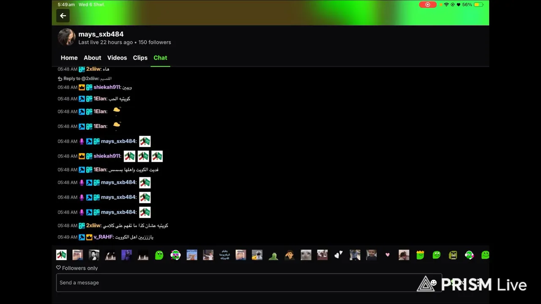Open v_RAHF's username in chat
Screen dimensions: 541x304
point(103,237)
